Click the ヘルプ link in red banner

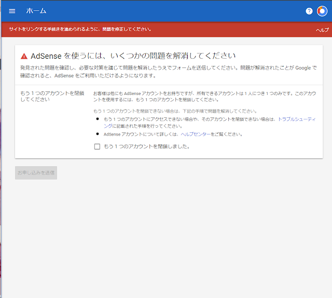pos(322,30)
